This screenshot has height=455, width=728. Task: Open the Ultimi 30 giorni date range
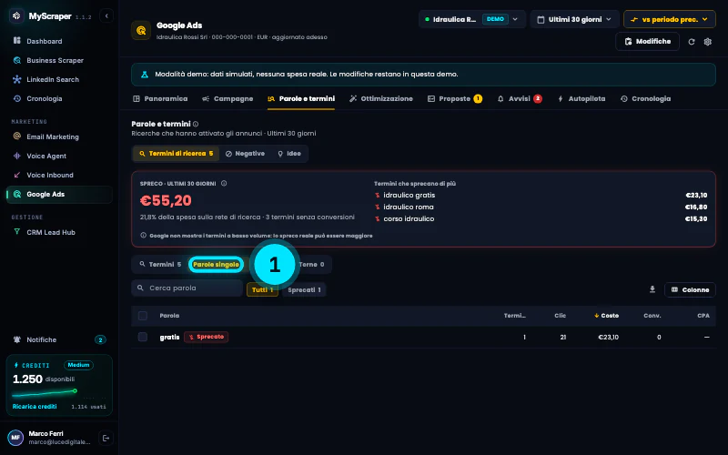pos(575,19)
